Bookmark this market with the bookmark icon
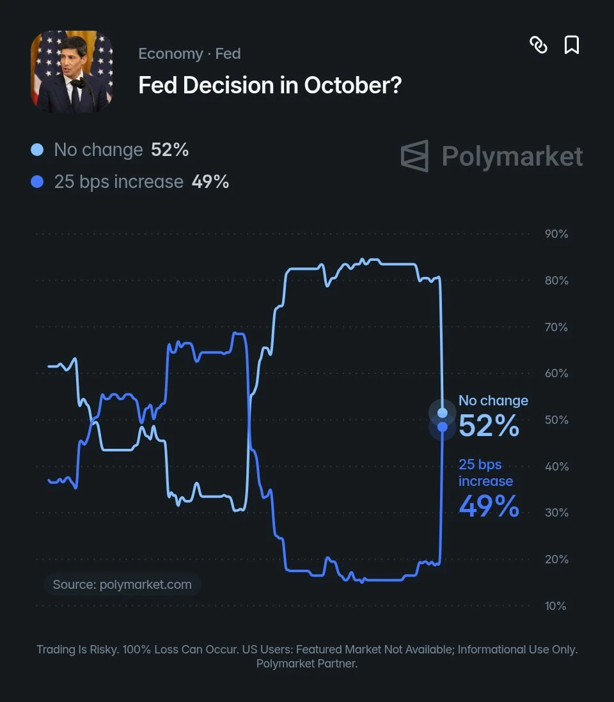 click(x=571, y=45)
